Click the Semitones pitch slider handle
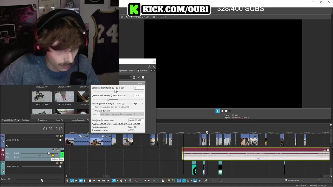This screenshot has height=187, width=333. point(116,91)
